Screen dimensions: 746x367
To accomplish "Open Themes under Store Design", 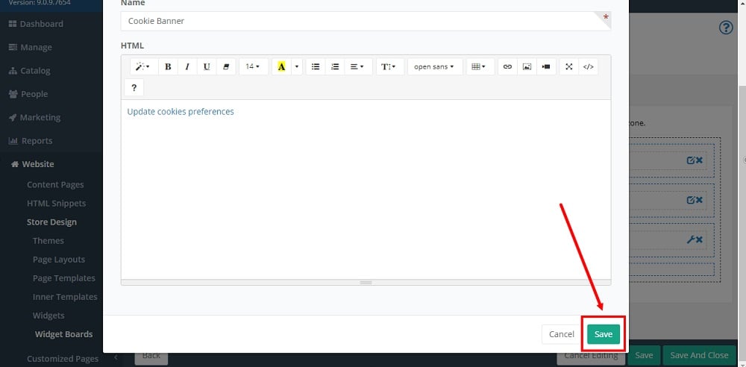I will coord(48,240).
